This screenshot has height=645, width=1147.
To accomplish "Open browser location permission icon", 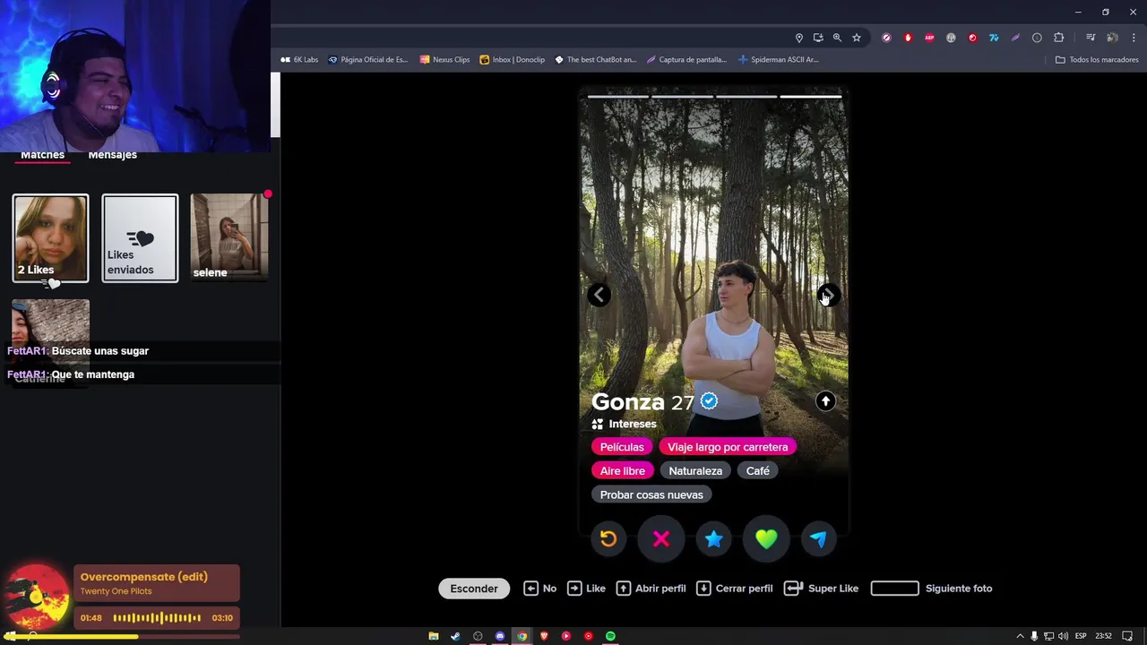I will tap(799, 38).
